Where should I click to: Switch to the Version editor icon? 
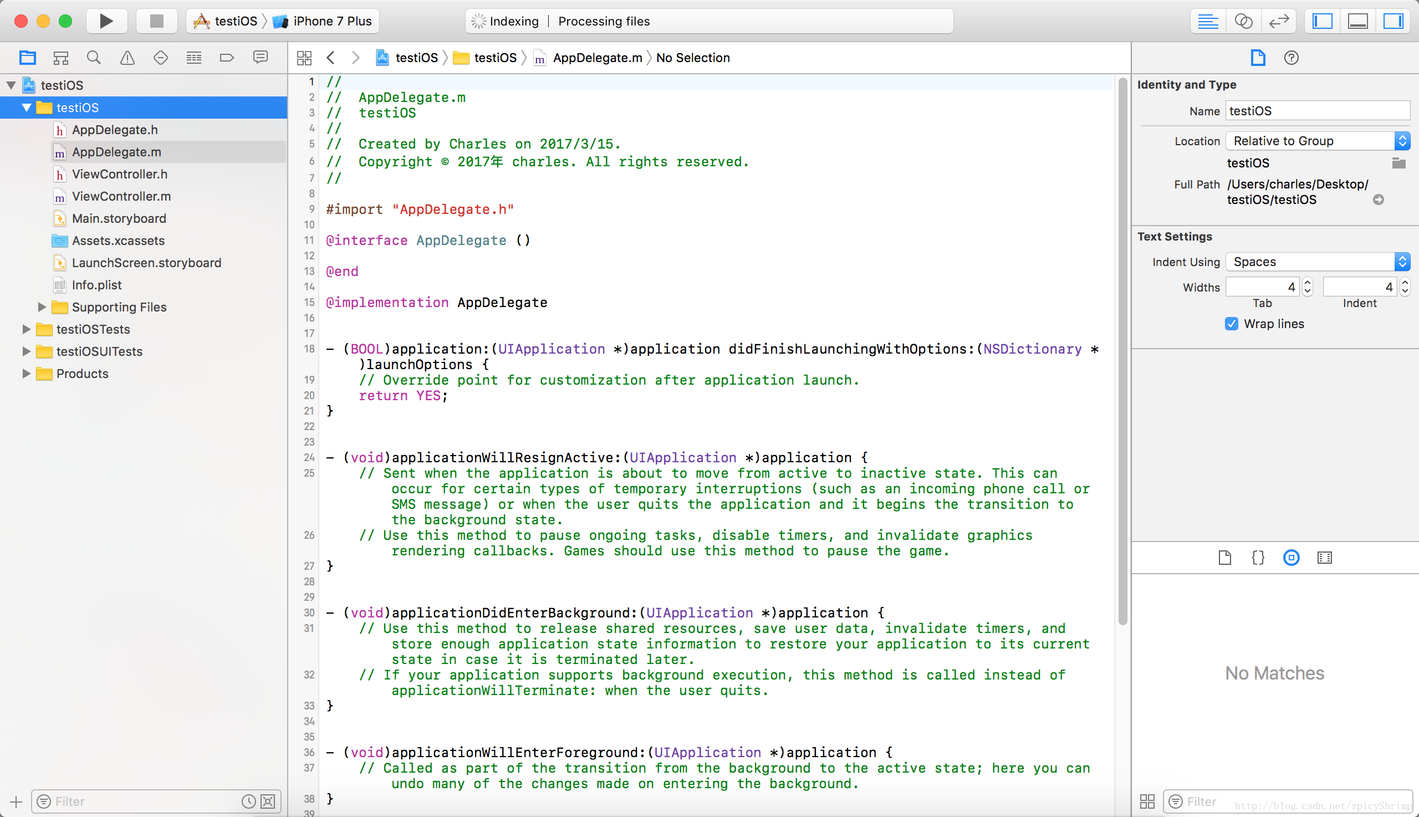click(1279, 21)
